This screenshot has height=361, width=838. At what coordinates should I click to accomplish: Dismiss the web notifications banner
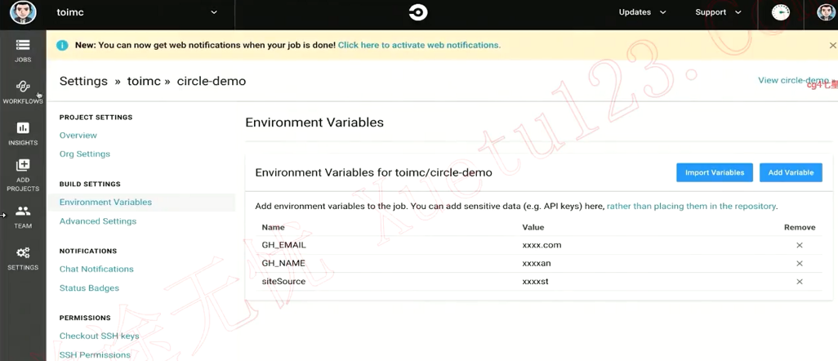(832, 46)
